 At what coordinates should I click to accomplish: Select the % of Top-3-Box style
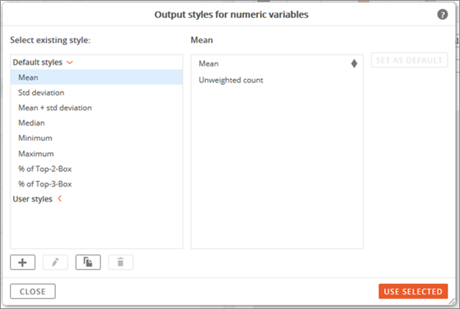tap(97, 184)
